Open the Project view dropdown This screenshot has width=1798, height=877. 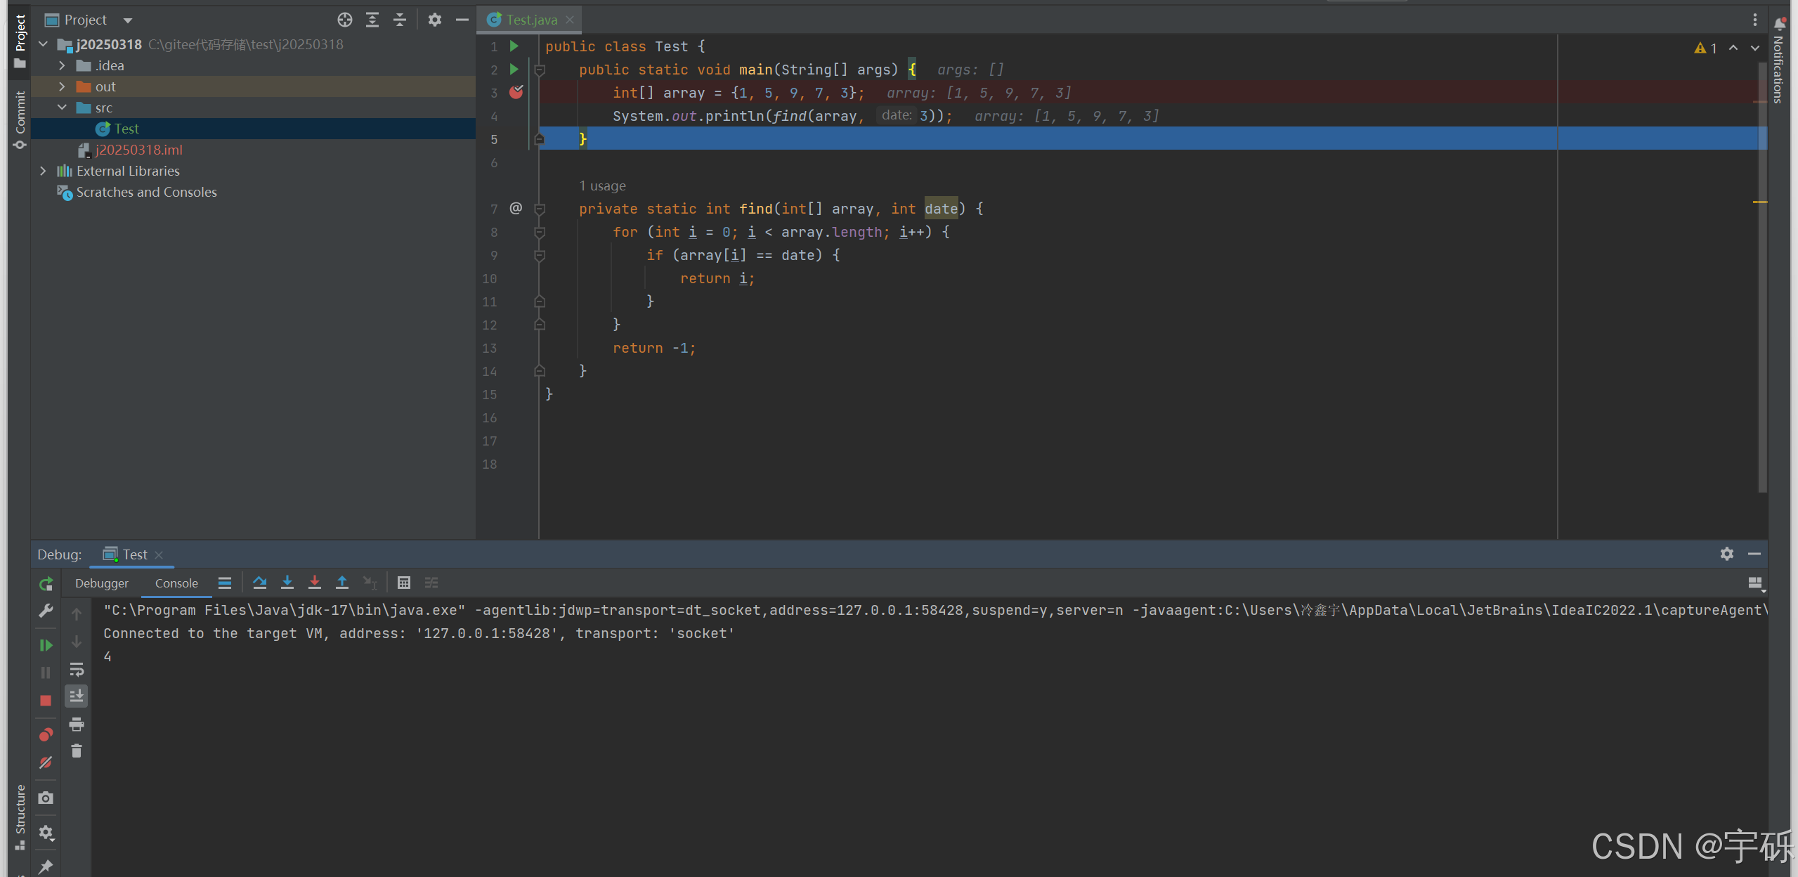(x=128, y=20)
